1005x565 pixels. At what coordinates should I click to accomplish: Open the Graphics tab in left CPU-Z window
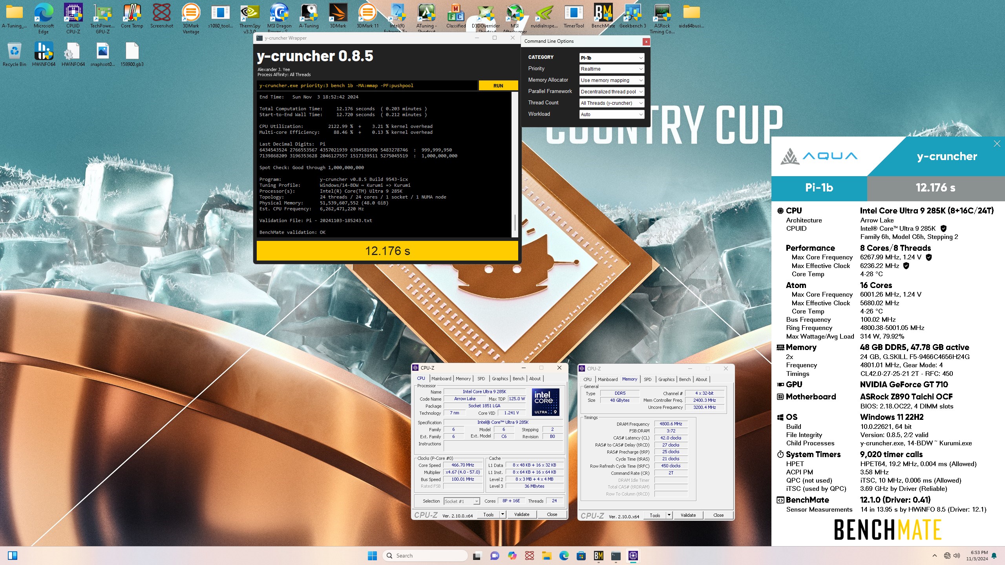[x=500, y=379]
